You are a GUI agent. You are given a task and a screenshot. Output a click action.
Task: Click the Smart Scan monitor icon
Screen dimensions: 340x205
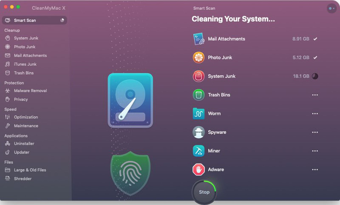pos(8,20)
